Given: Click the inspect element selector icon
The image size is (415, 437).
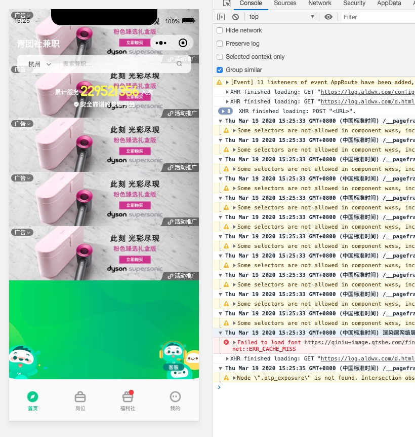Looking at the screenshot, I should point(226,4).
